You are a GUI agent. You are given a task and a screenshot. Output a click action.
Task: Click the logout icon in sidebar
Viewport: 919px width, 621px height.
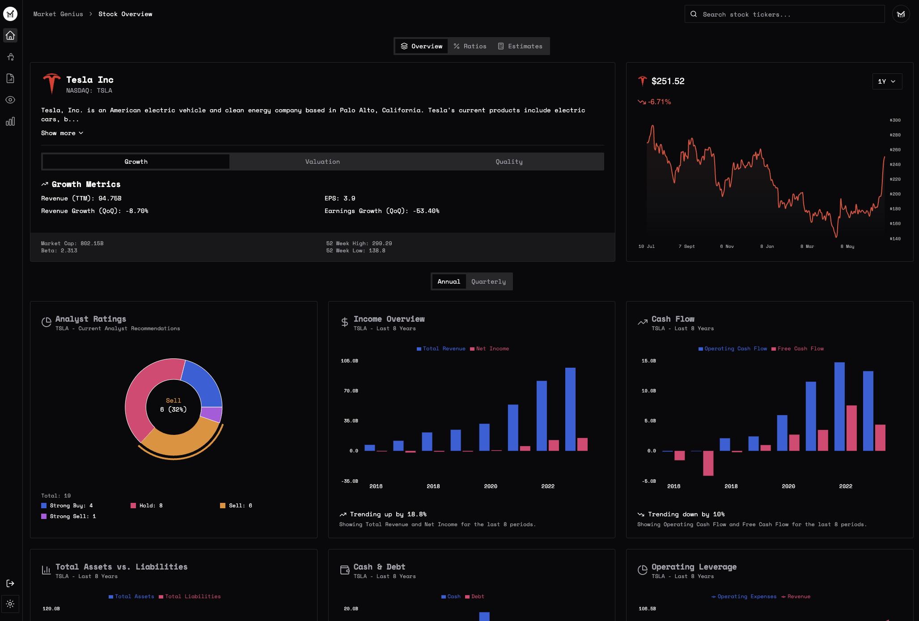pyautogui.click(x=10, y=583)
